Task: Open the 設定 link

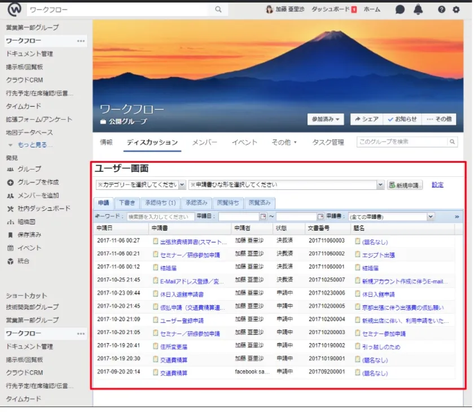Action: pos(437,185)
